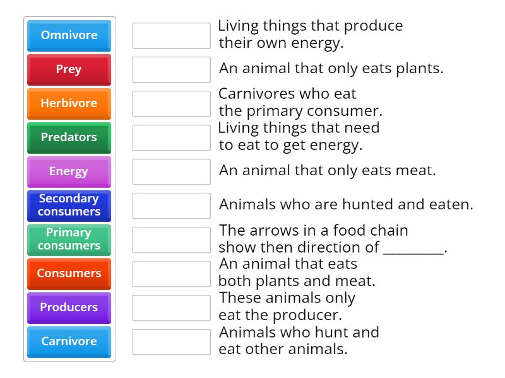
Task: Click the answer box for 'These animals only eat the producer'
Action: tap(171, 307)
